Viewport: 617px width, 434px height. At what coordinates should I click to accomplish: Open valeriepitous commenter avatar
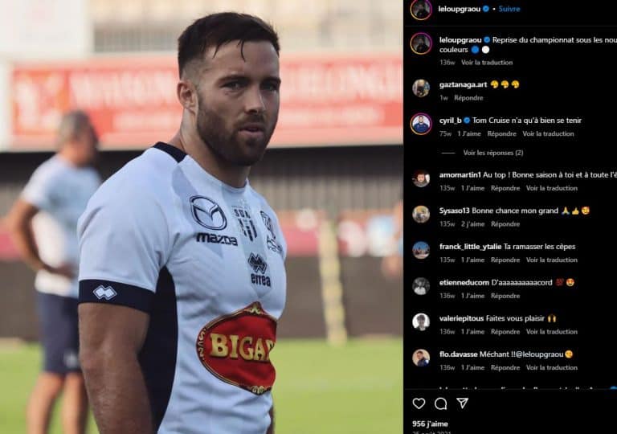[421, 321]
